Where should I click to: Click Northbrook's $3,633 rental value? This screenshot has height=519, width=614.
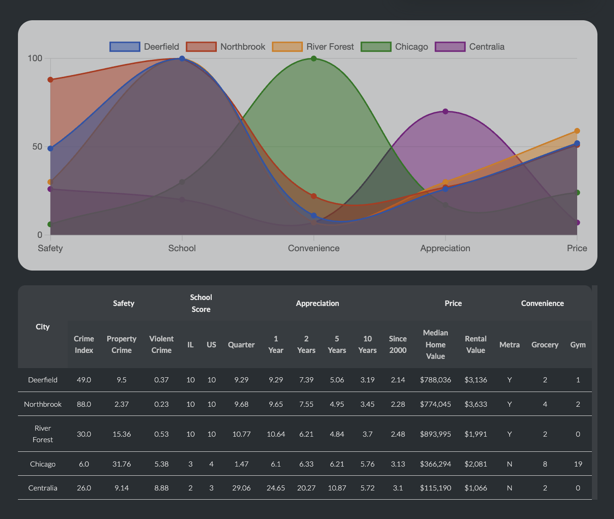[475, 404]
